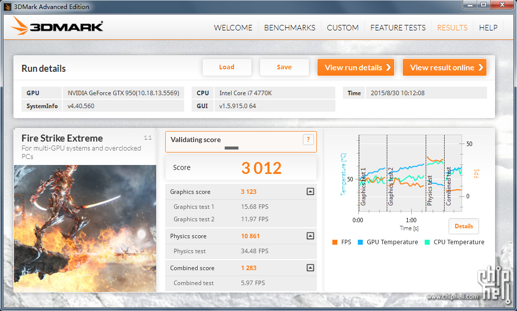Click the temperature and FPS chart

(x=410, y=173)
